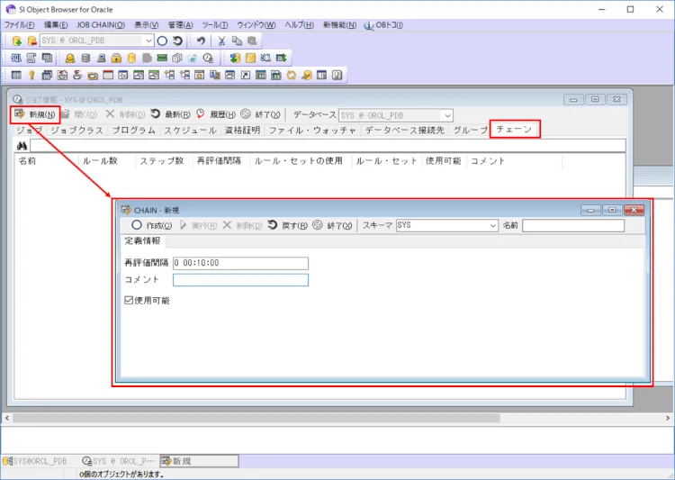Switch to the プログラム tab
Viewport: 675px width, 480px height.
coord(133,130)
